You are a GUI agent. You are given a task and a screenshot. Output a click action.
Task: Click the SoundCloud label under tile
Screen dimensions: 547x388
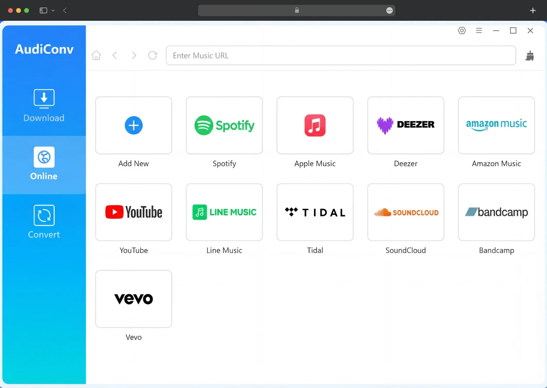click(x=406, y=251)
